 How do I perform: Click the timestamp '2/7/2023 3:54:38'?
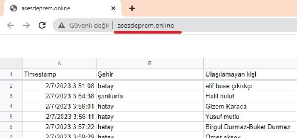(70, 96)
